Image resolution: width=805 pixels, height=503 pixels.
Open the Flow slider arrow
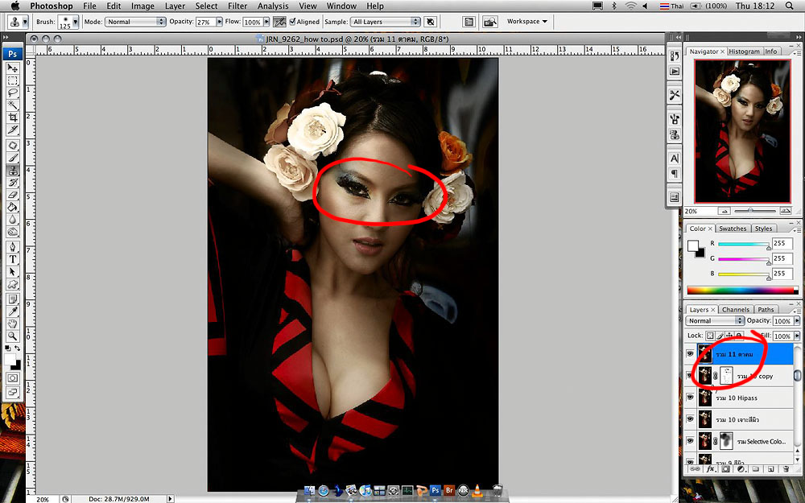point(266,22)
